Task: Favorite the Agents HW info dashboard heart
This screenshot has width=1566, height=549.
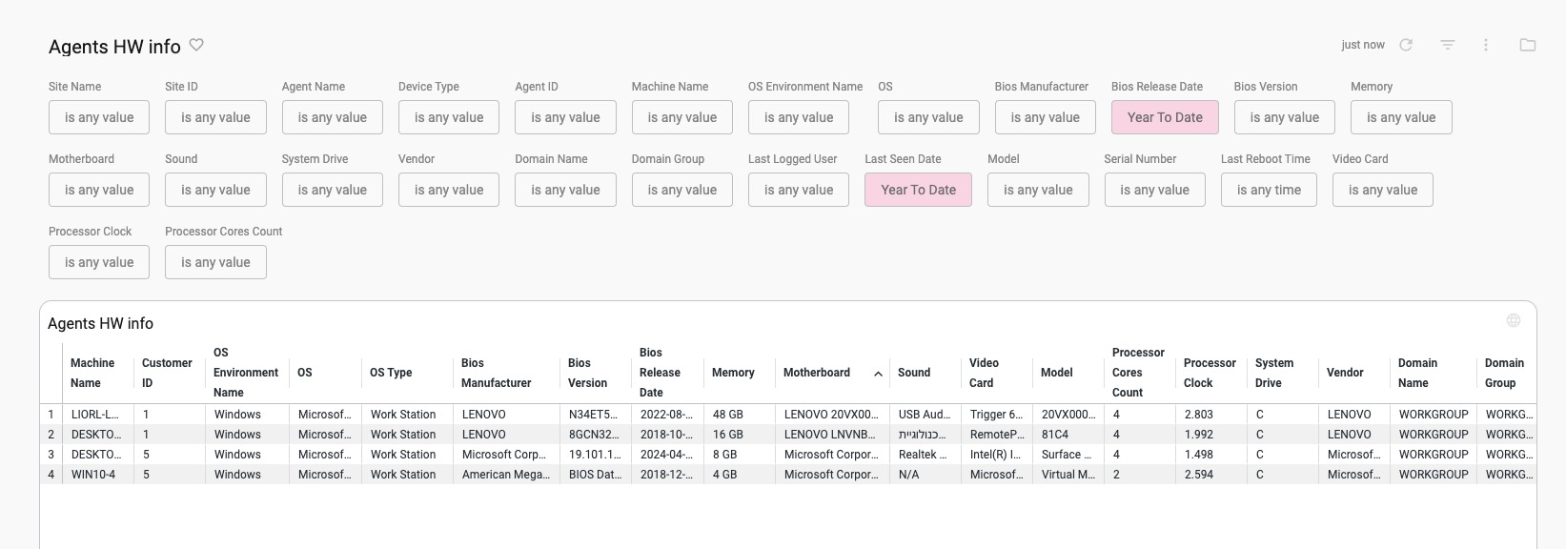Action: pos(196,45)
